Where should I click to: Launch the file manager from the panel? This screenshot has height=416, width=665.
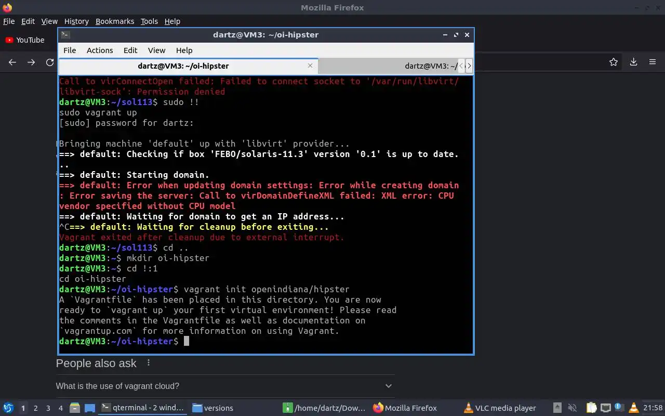pyautogui.click(x=75, y=408)
